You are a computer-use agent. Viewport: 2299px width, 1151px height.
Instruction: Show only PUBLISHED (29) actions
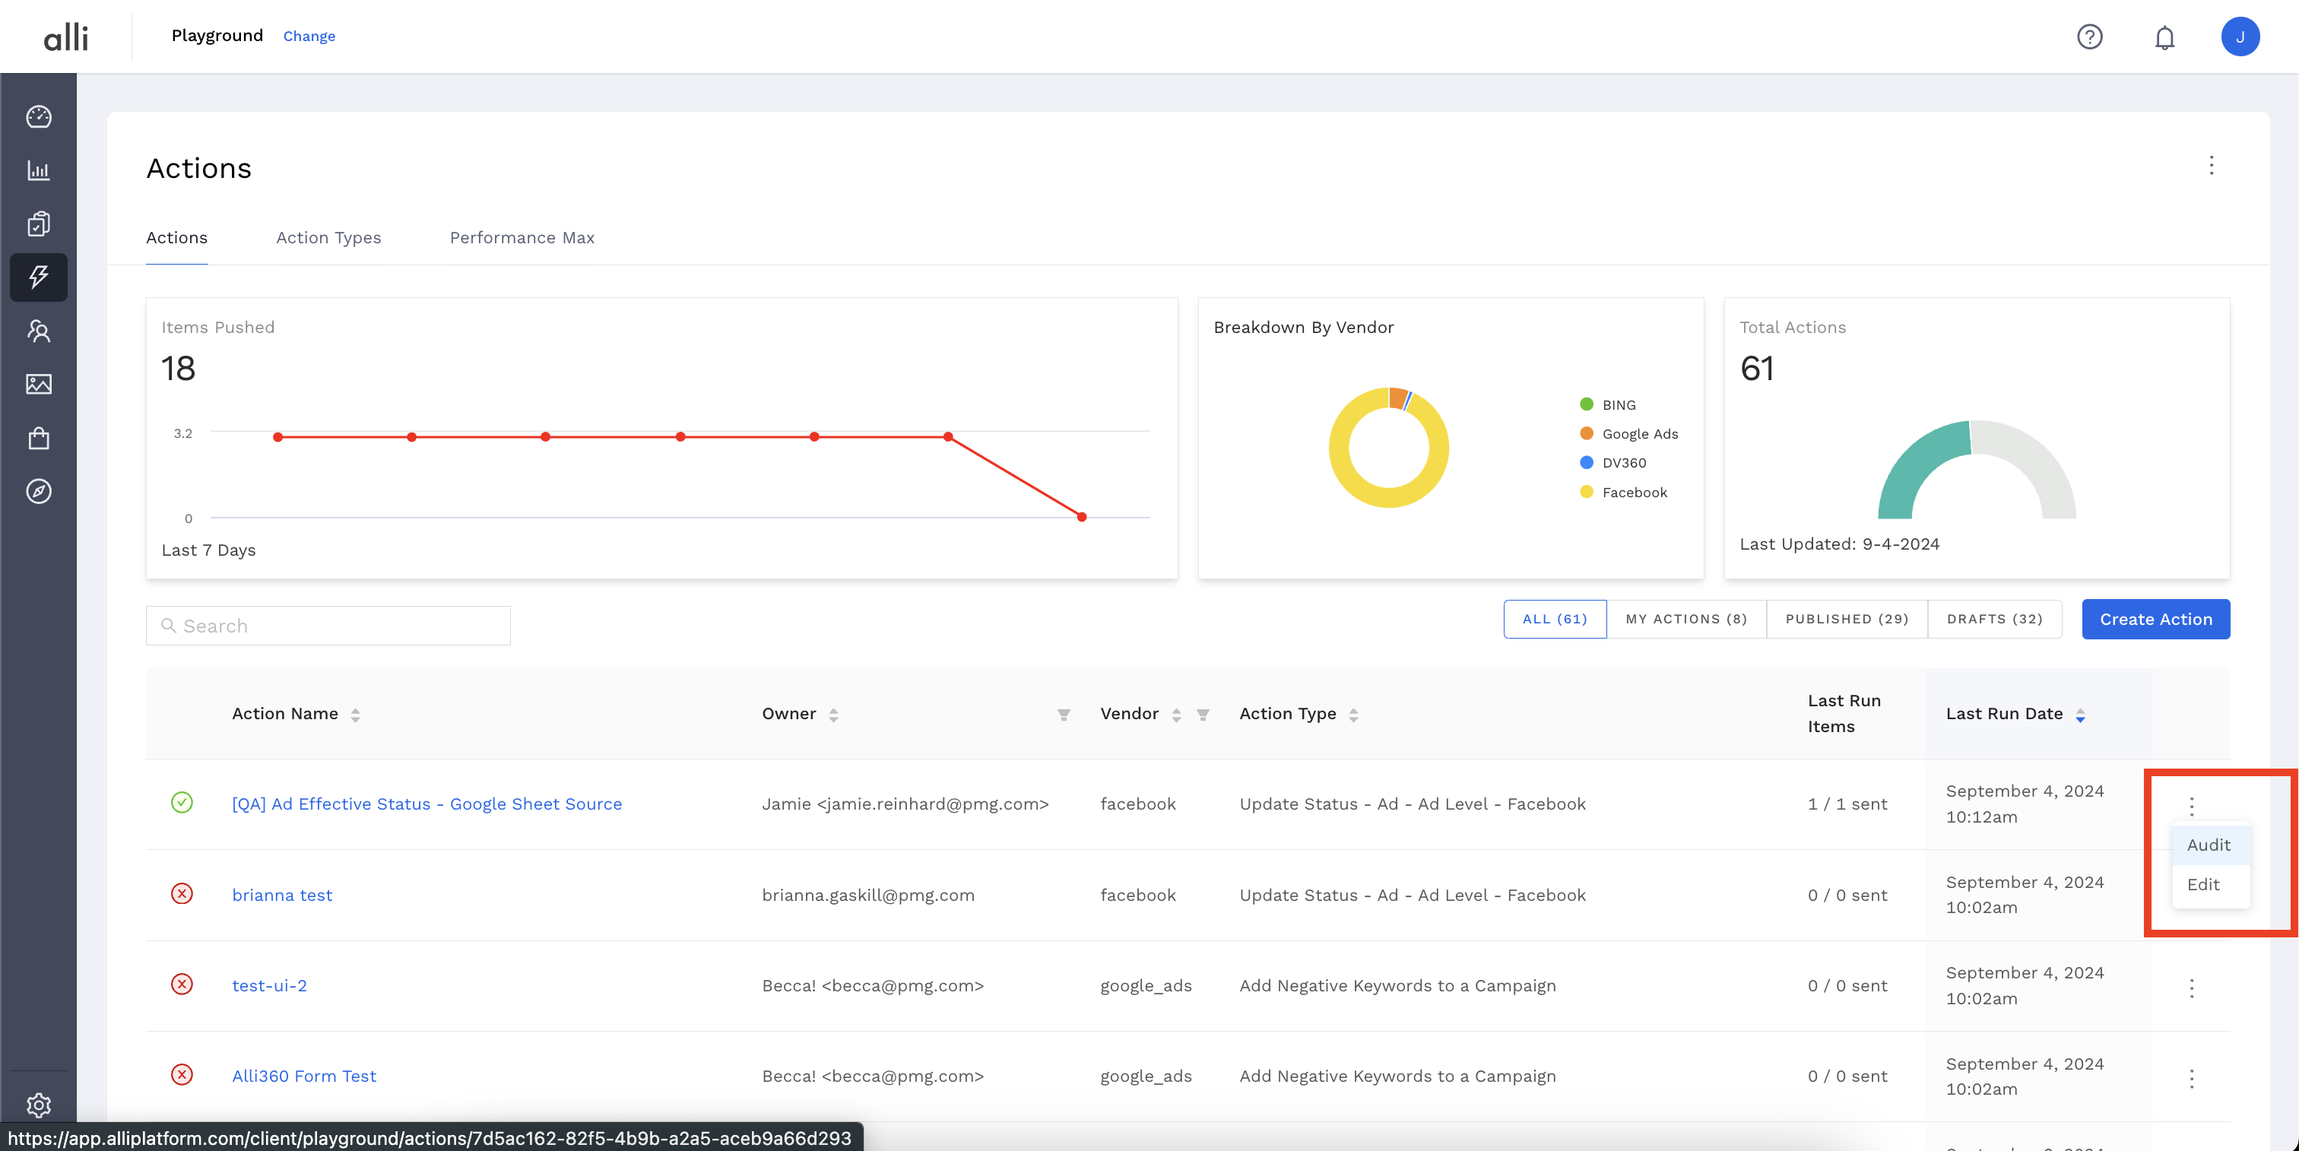tap(1847, 620)
